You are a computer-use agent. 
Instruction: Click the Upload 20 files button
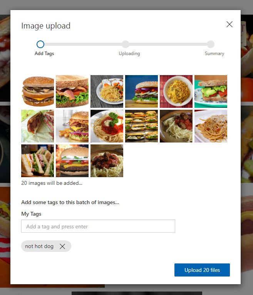pos(202,270)
